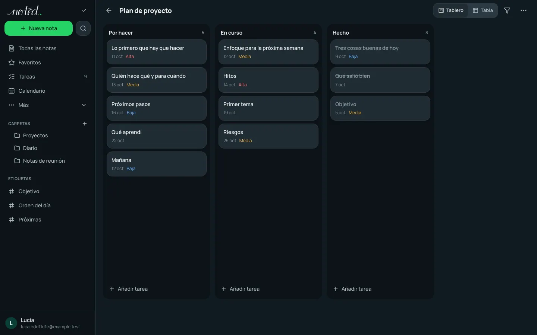The image size is (537, 335).
Task: Open completed card Qué salió bien
Action: [380, 80]
